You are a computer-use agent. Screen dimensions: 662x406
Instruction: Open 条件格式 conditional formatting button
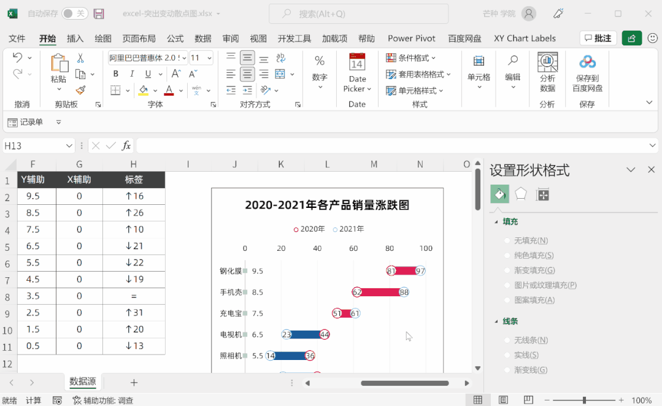[410, 58]
